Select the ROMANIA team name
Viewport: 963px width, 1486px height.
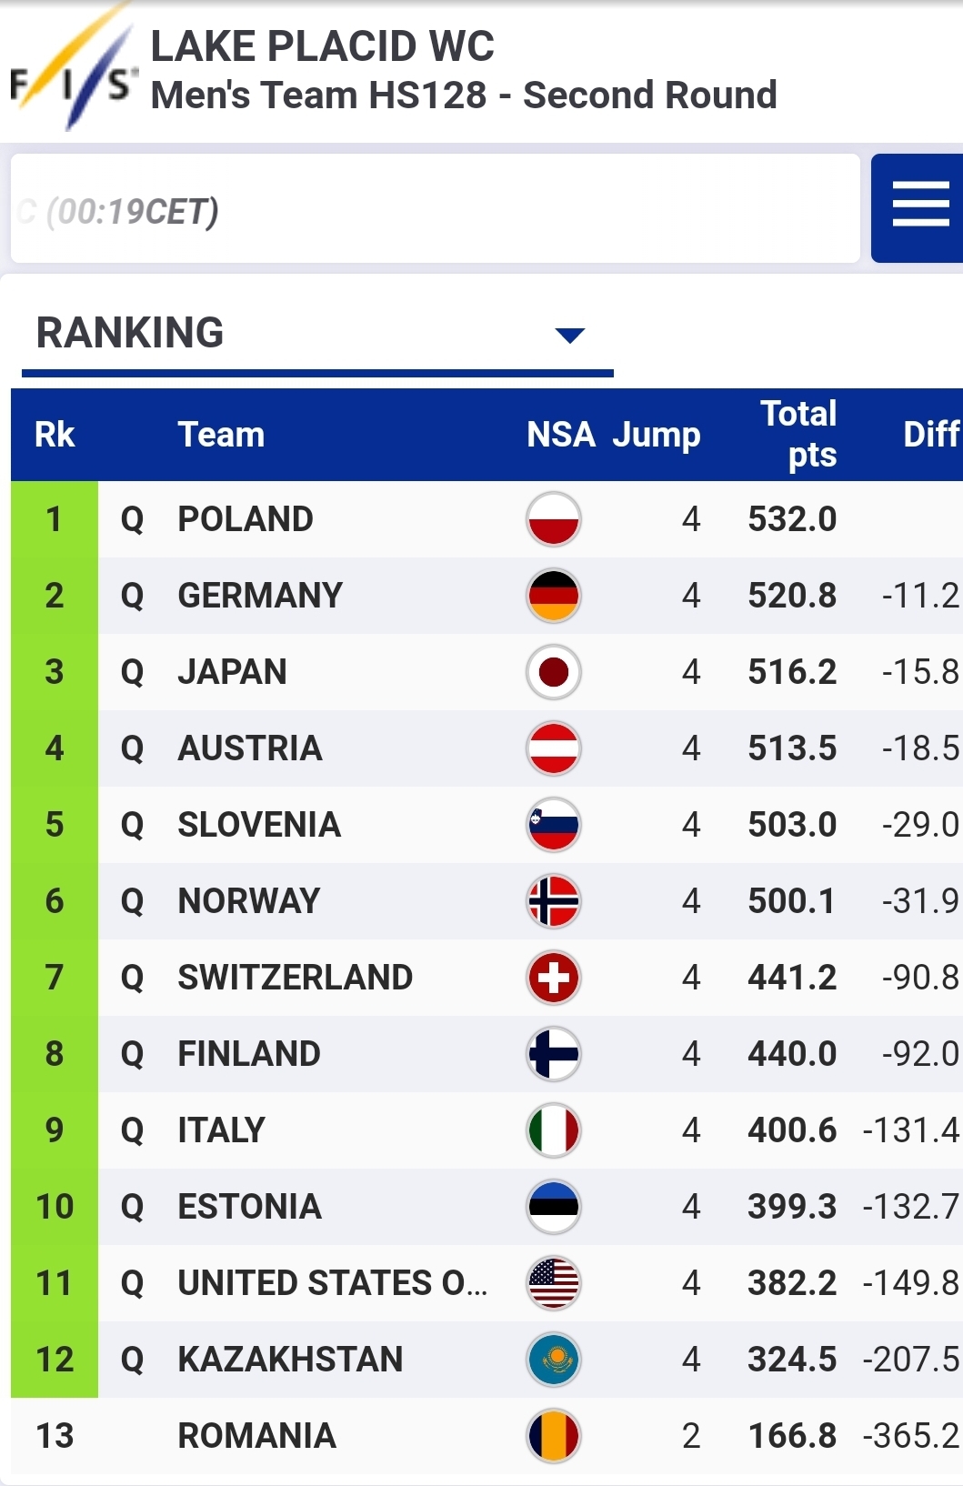pyautogui.click(x=256, y=1436)
